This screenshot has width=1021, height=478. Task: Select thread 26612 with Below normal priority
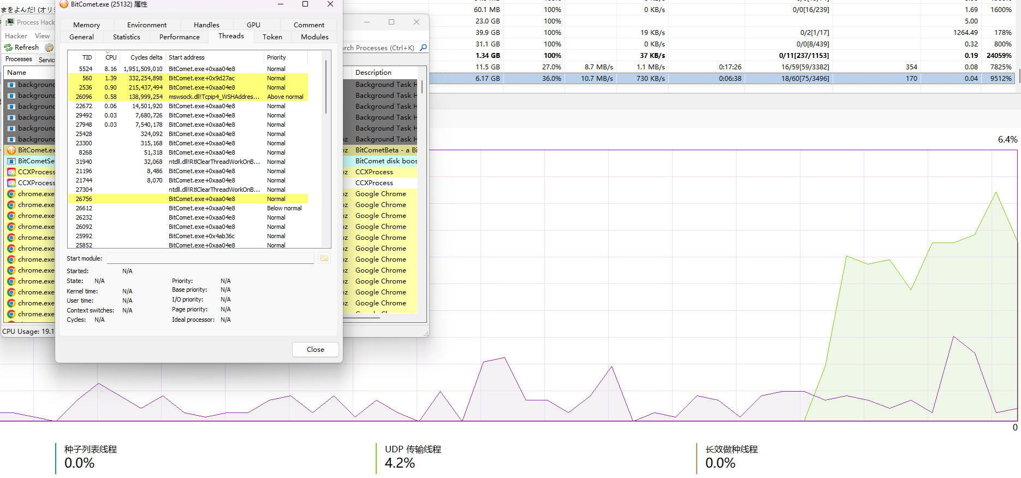(188, 208)
